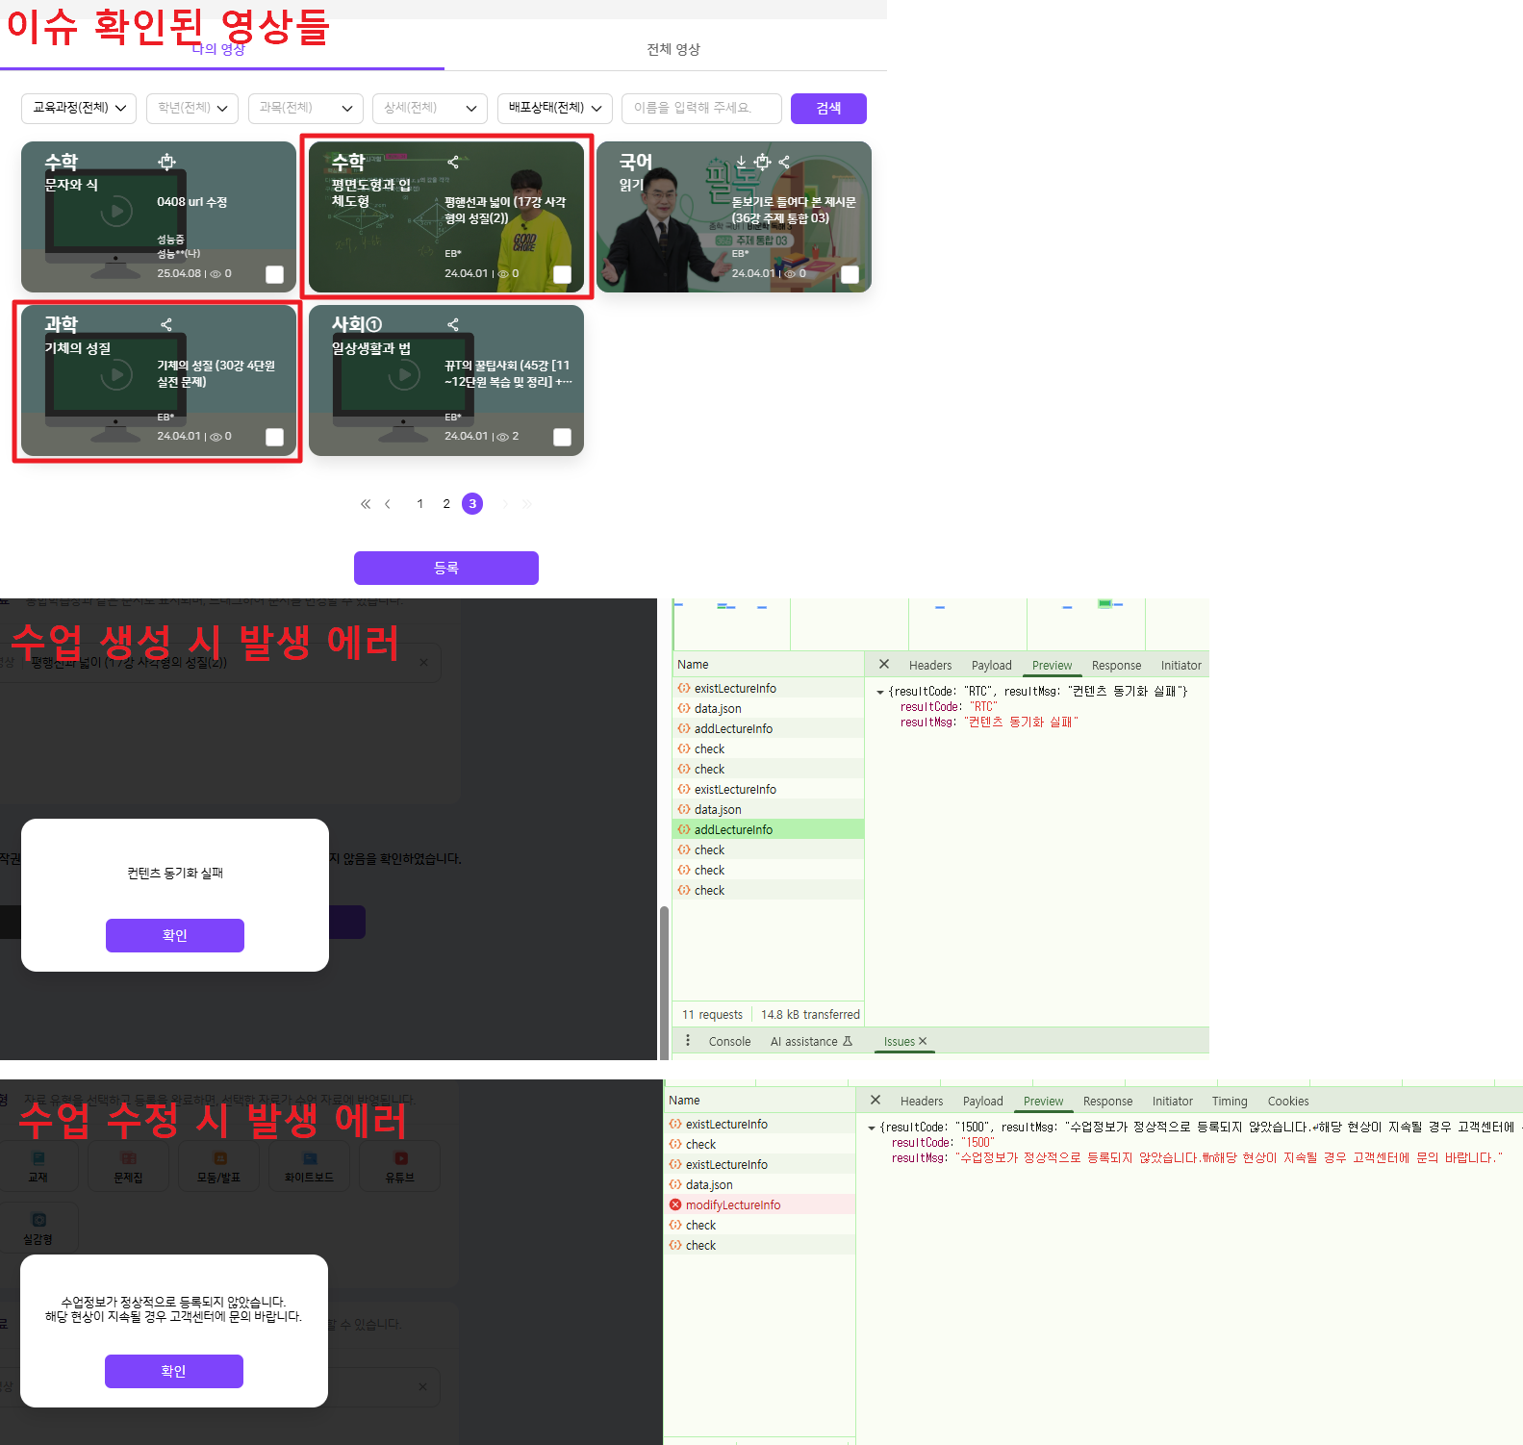Open the 교육과정(전체) dropdown
The image size is (1523, 1445).
(79, 109)
